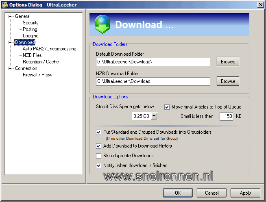The image size is (266, 202).
Task: Open the NZB Files settings page
Action: [32, 55]
